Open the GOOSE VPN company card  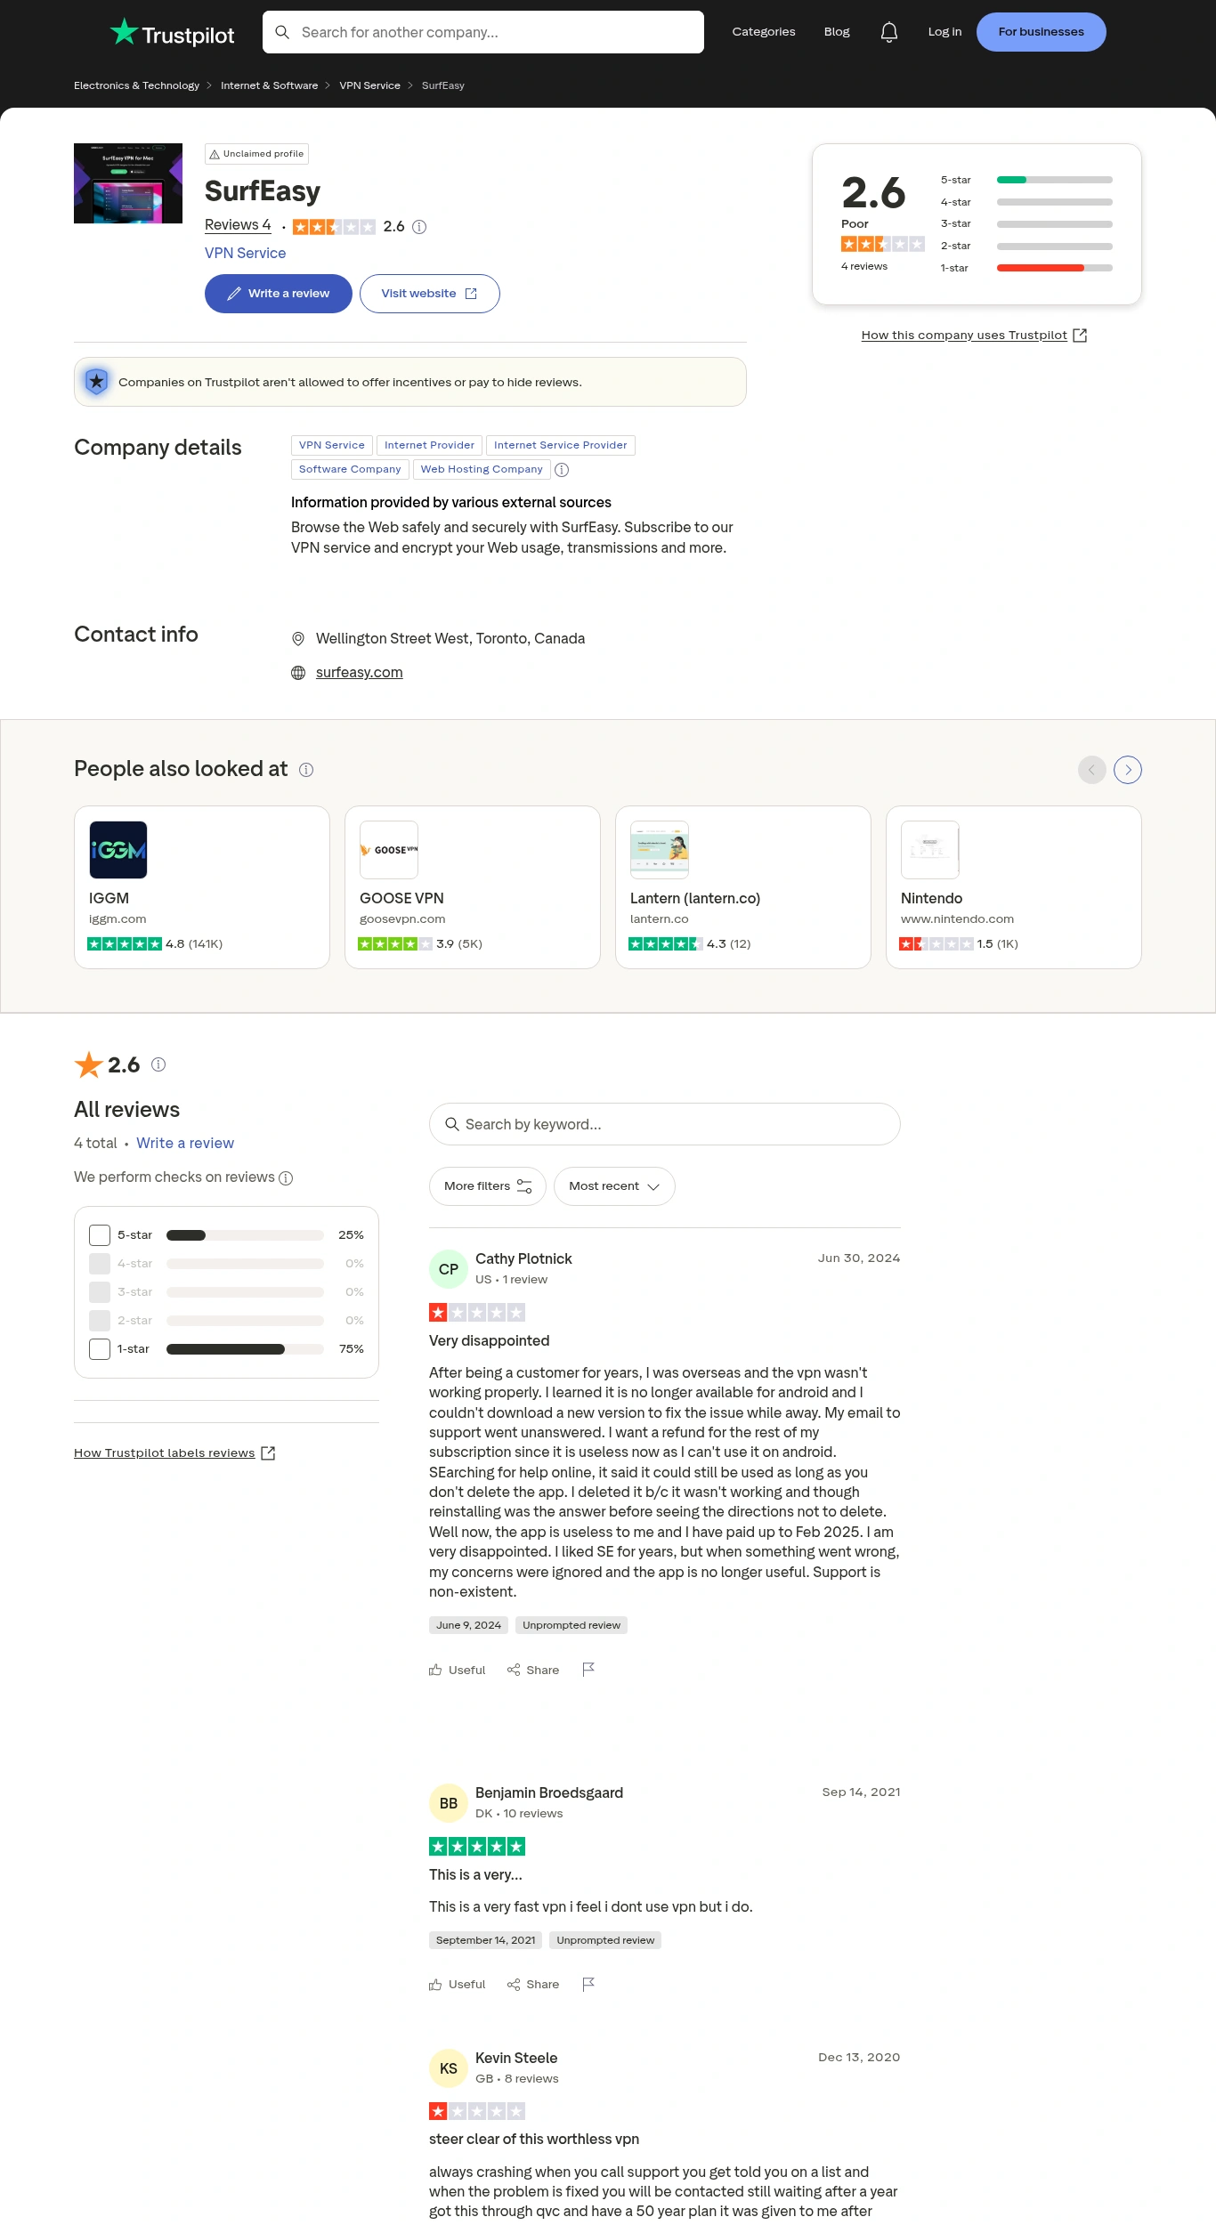[472, 887]
